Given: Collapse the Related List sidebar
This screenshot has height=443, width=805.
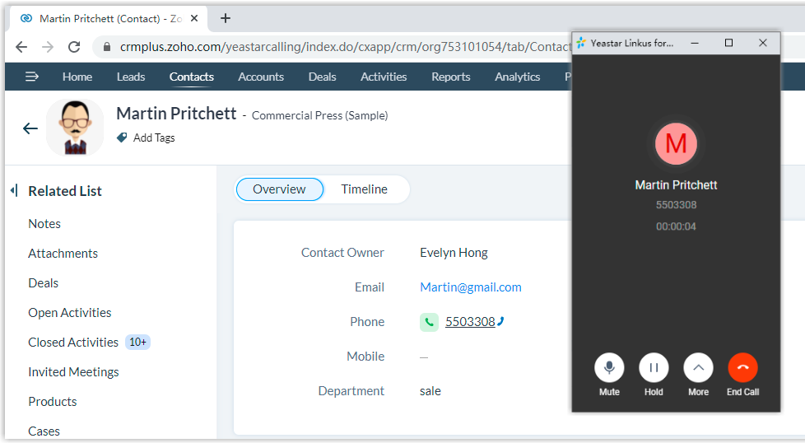Looking at the screenshot, I should (x=14, y=191).
